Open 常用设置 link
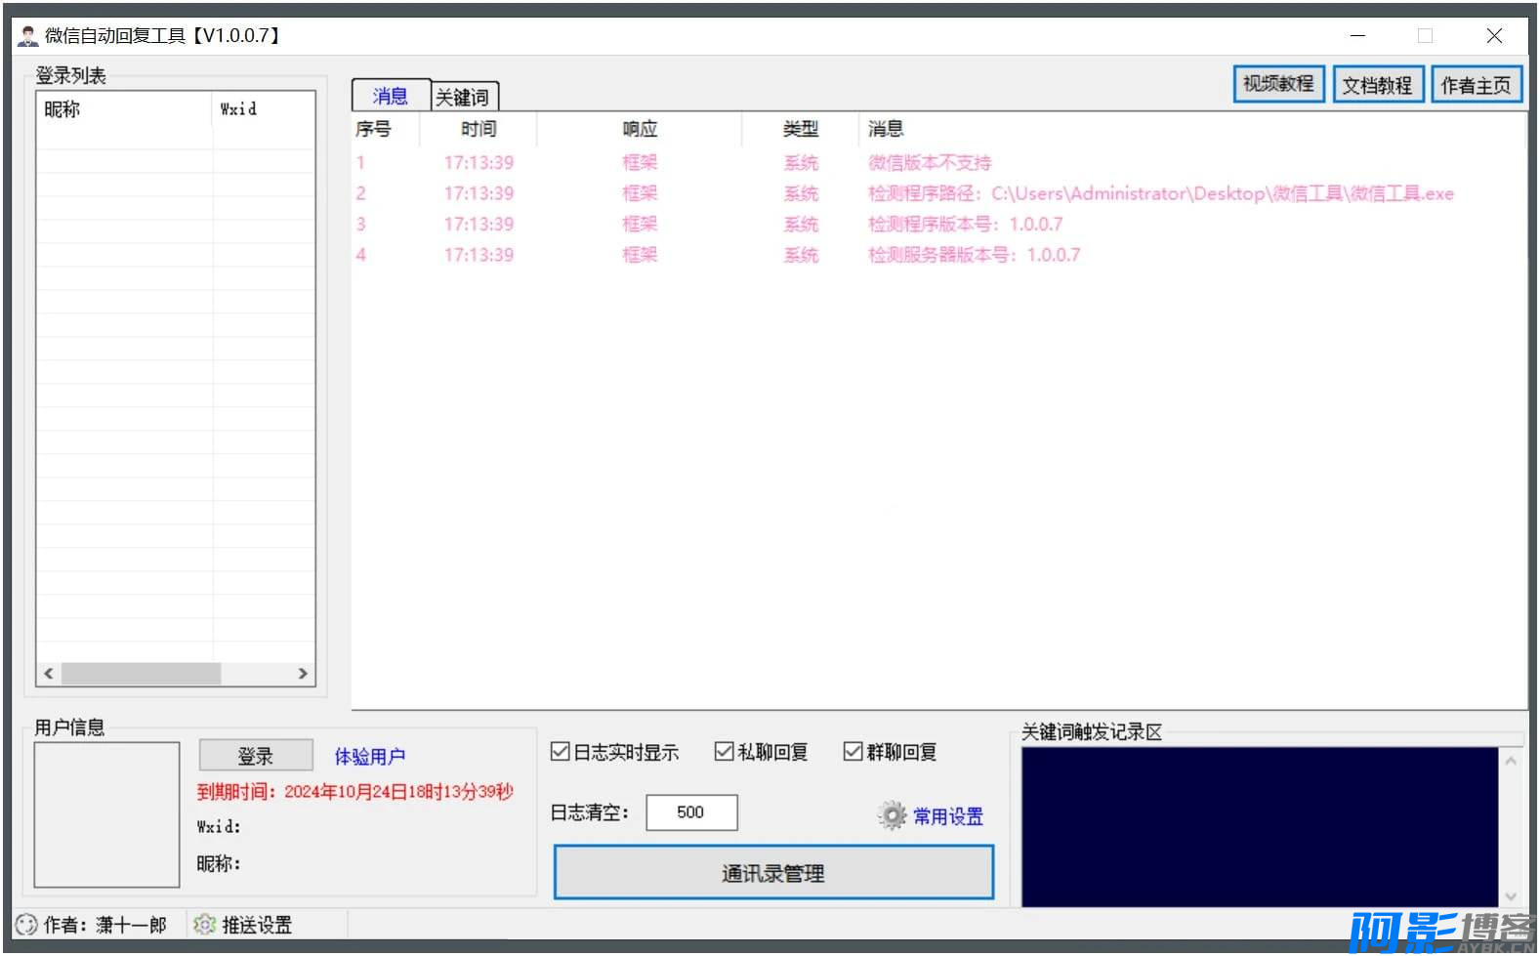The height and width of the screenshot is (956, 1540). (948, 816)
